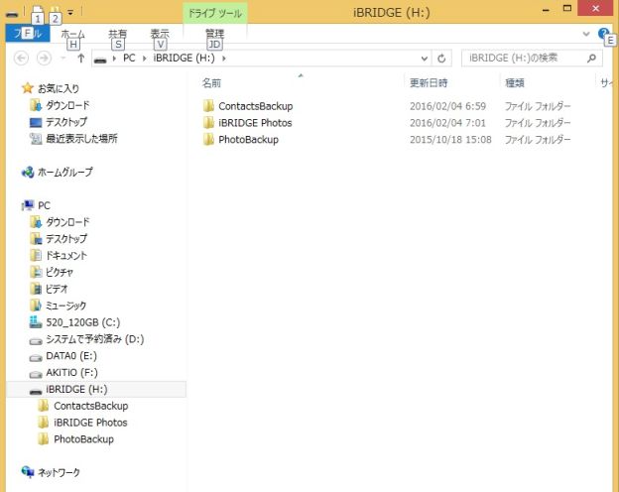
Task: Open Help question mark icon
Action: [x=603, y=34]
